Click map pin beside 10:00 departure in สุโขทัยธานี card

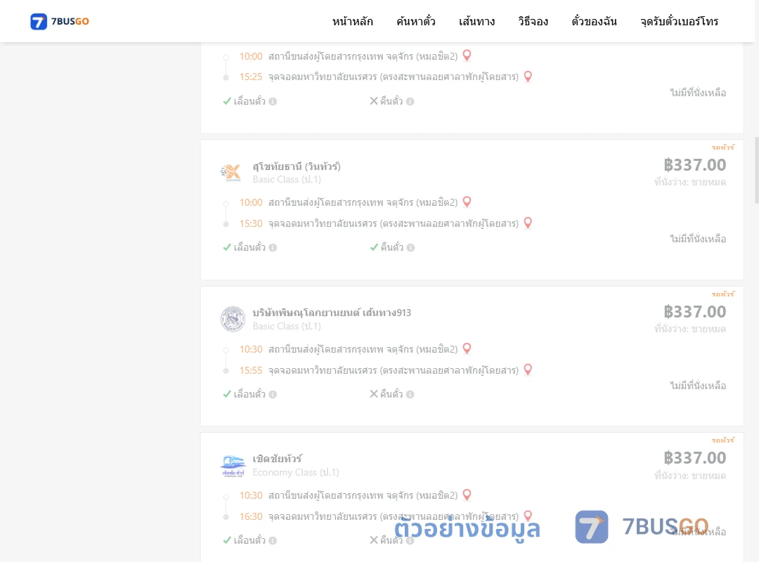point(467,202)
